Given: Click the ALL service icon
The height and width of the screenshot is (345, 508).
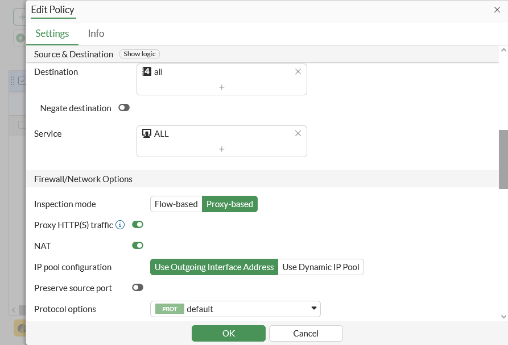Looking at the screenshot, I should [x=147, y=134].
